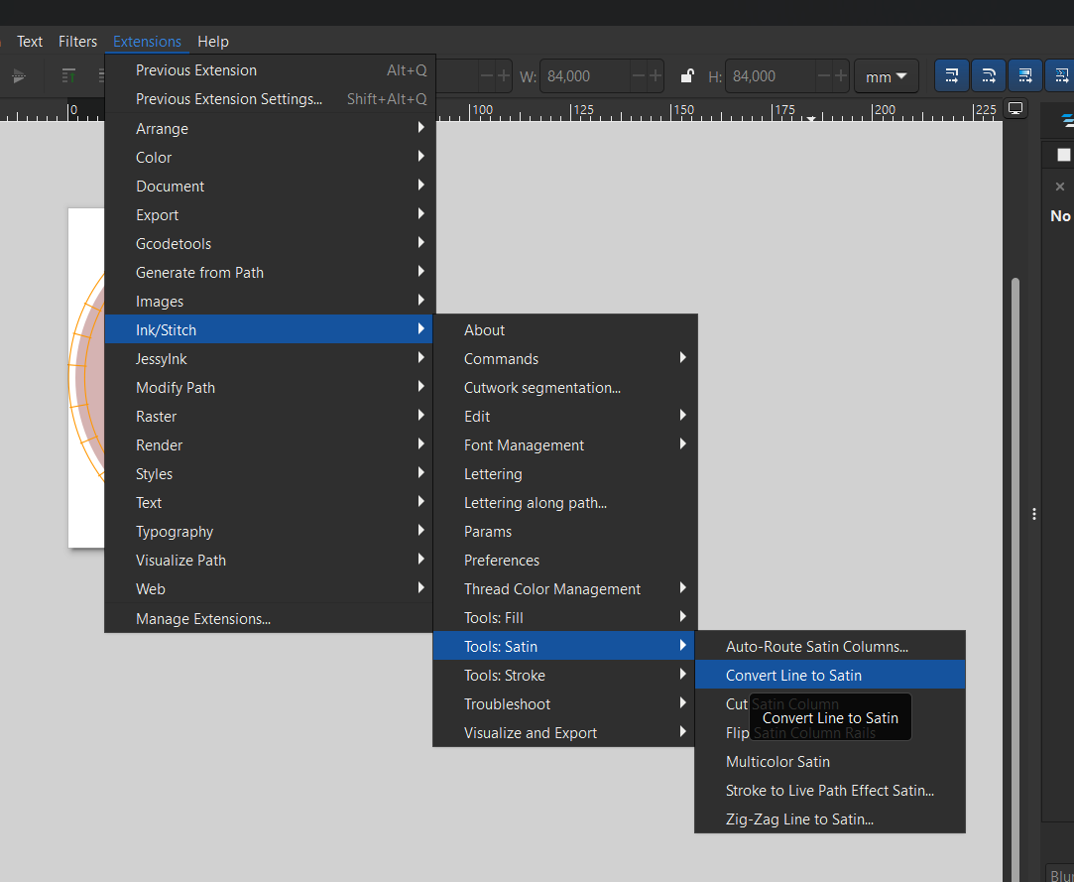Select About in Ink/Stitch submenu

point(565,330)
